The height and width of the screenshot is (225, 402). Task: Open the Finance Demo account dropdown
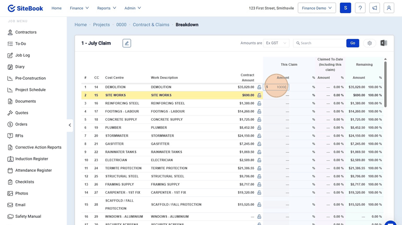point(317,8)
